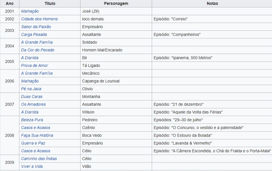Follow the Caminho das Índias link
Image resolution: width=272 pixels, height=171 pixels.
click(x=39, y=159)
